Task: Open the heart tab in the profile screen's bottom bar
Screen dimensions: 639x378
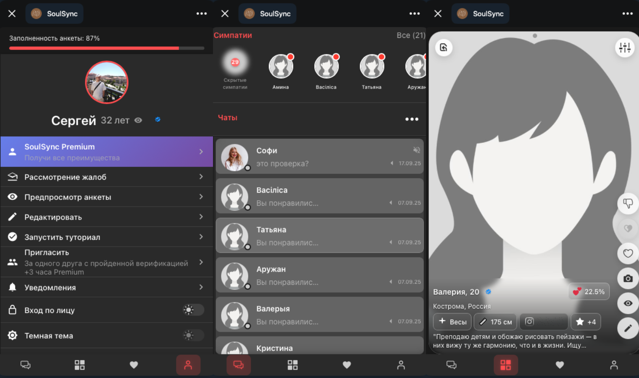Action: pos(134,365)
